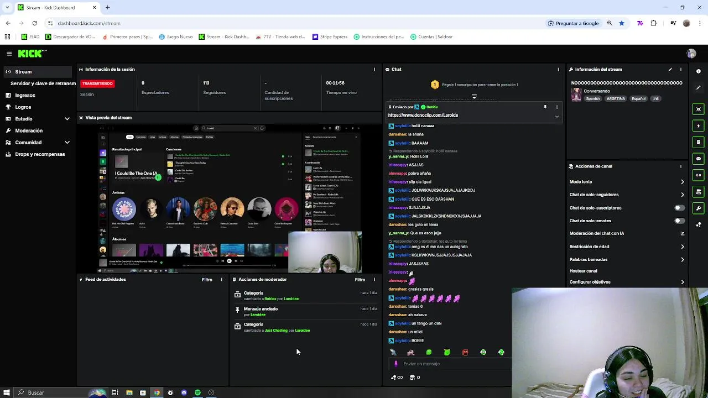Open the browser extensions puzzle icon
The image size is (708, 398).
(654, 23)
